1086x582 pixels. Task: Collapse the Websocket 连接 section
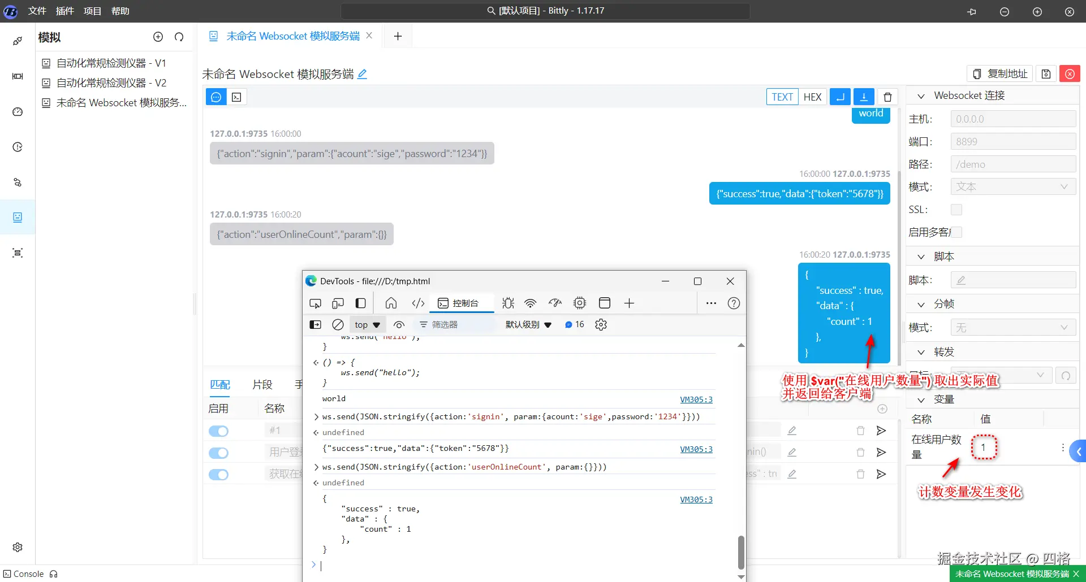[x=921, y=96]
